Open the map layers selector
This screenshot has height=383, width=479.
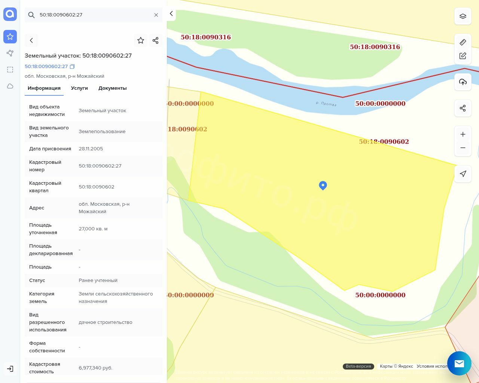coord(463,16)
